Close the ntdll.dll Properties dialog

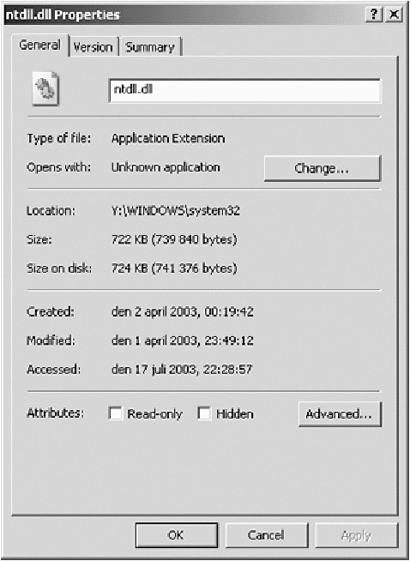point(394,15)
